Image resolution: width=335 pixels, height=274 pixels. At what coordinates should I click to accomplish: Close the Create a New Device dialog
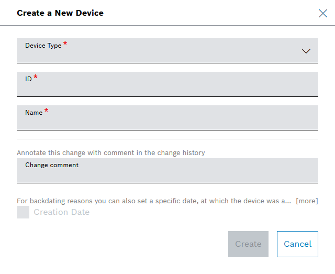pos(323,13)
